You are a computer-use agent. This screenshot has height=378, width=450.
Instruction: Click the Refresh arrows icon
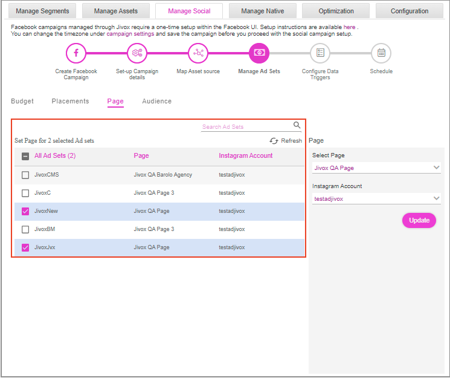tap(274, 141)
